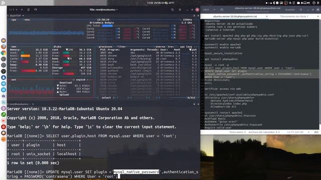Toggle the night light moon icon in panel
The image size is (321, 180).
(274, 3)
